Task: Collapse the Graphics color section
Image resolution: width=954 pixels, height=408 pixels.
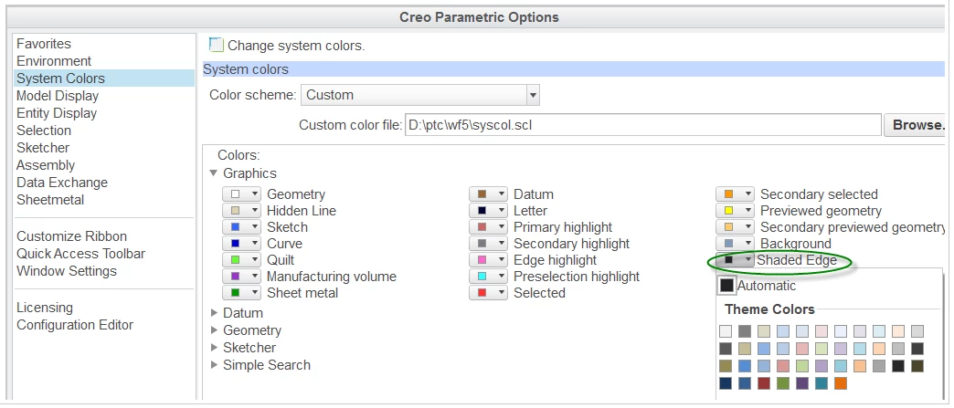Action: pos(214,173)
